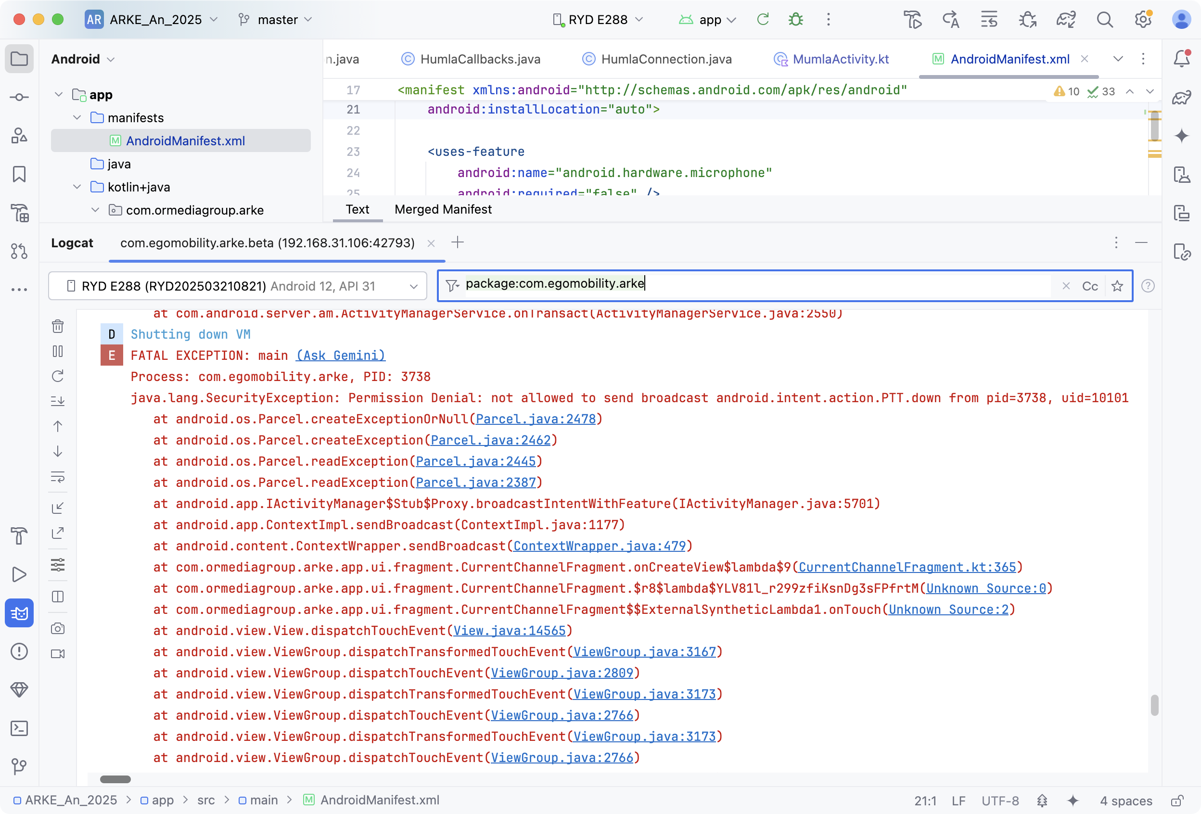This screenshot has height=814, width=1201.
Task: Restart Logcat with the circular arrow icon
Action: pyautogui.click(x=58, y=376)
